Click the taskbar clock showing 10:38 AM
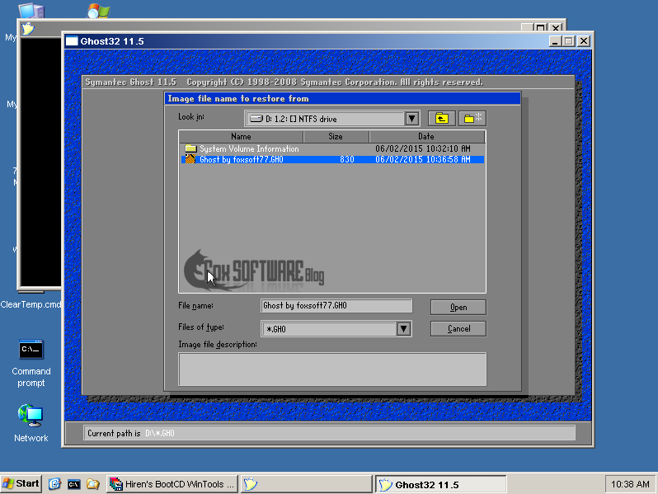The height and width of the screenshot is (494, 658). click(x=630, y=484)
